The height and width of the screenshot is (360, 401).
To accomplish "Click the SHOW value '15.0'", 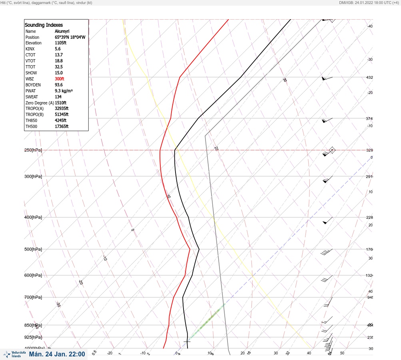I will tap(58, 73).
